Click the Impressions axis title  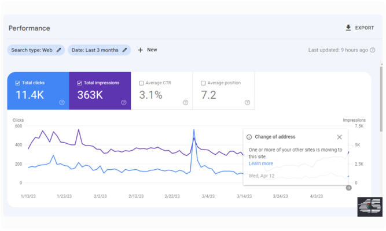[354, 120]
